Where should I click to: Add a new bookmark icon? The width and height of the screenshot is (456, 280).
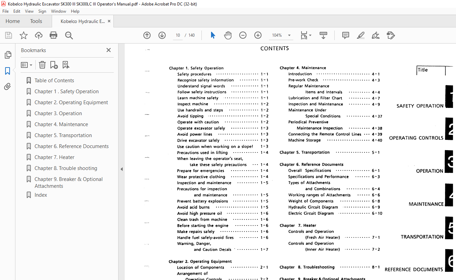[x=54, y=65]
